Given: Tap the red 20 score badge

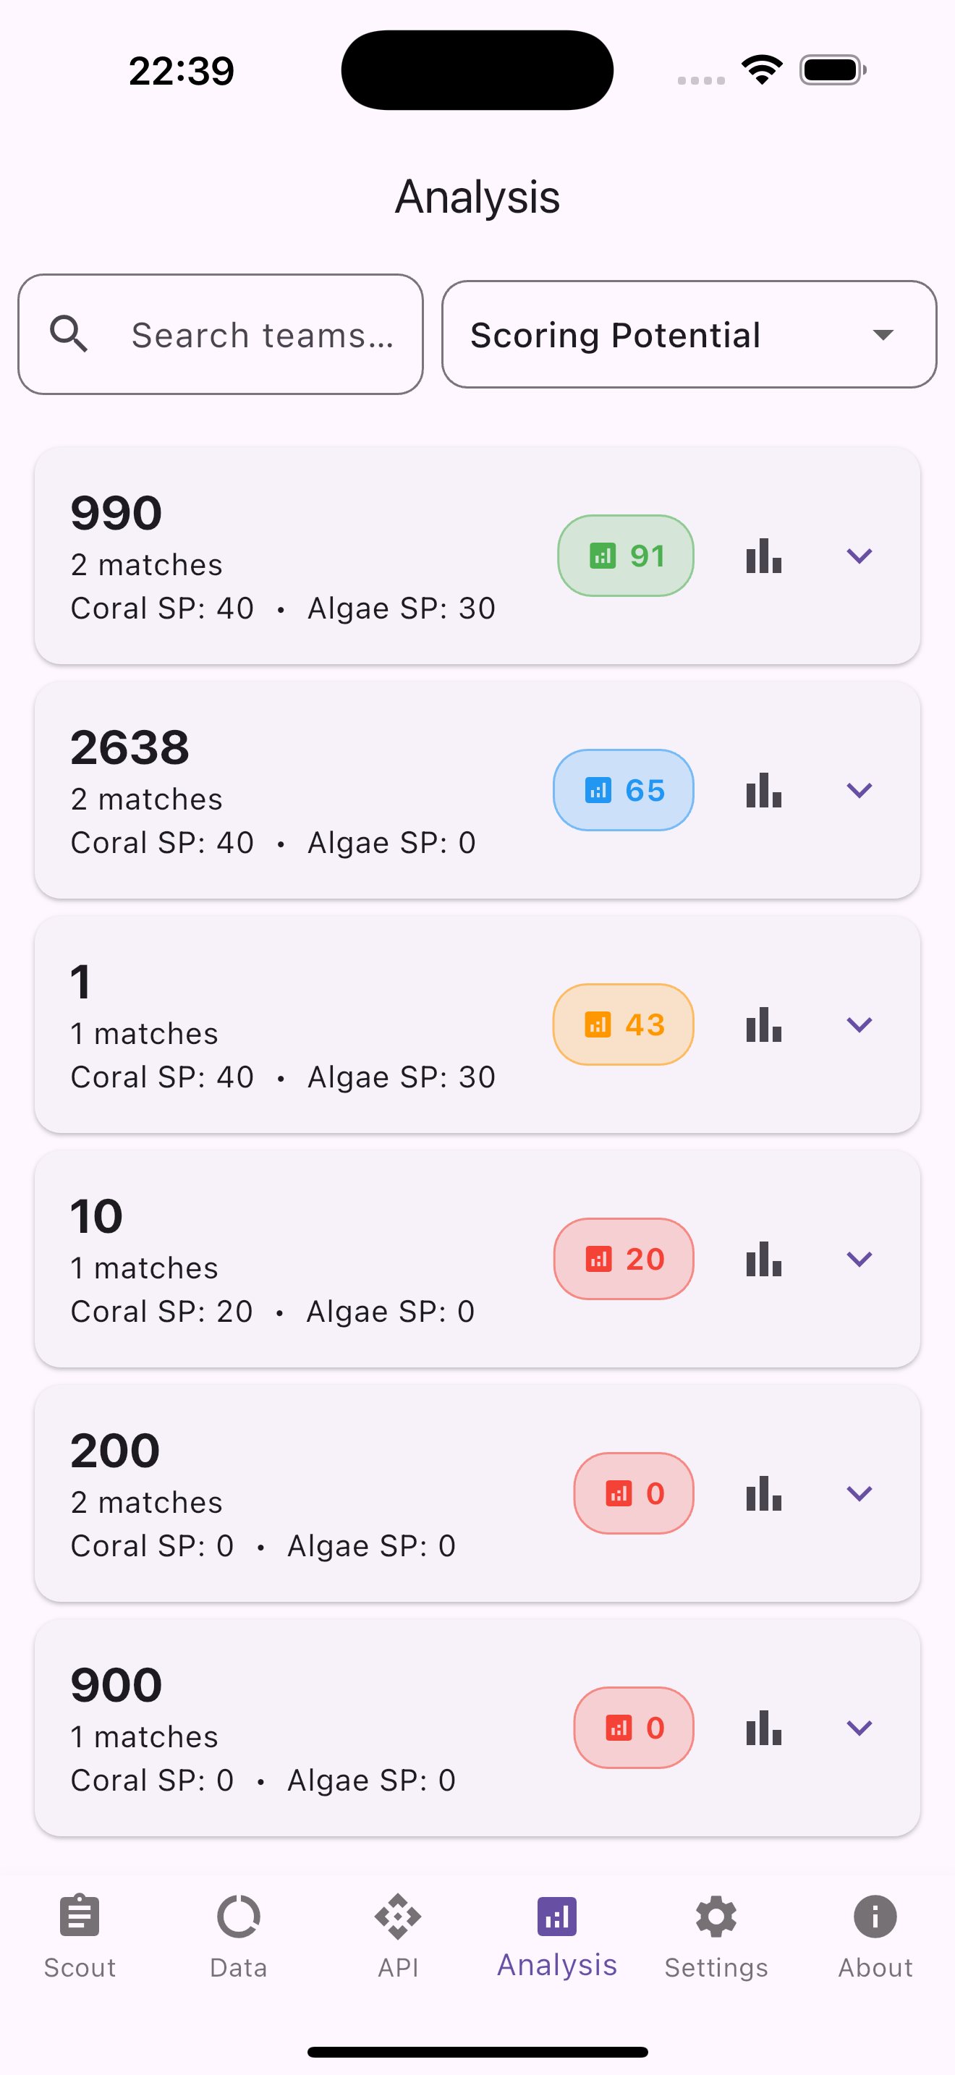Looking at the screenshot, I should click(624, 1259).
